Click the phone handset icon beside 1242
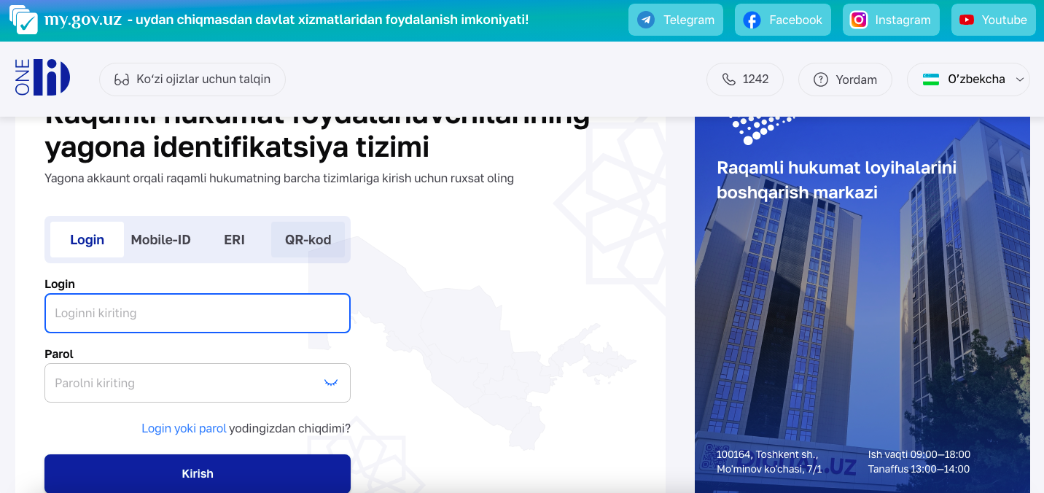This screenshot has width=1044, height=493. pos(728,79)
